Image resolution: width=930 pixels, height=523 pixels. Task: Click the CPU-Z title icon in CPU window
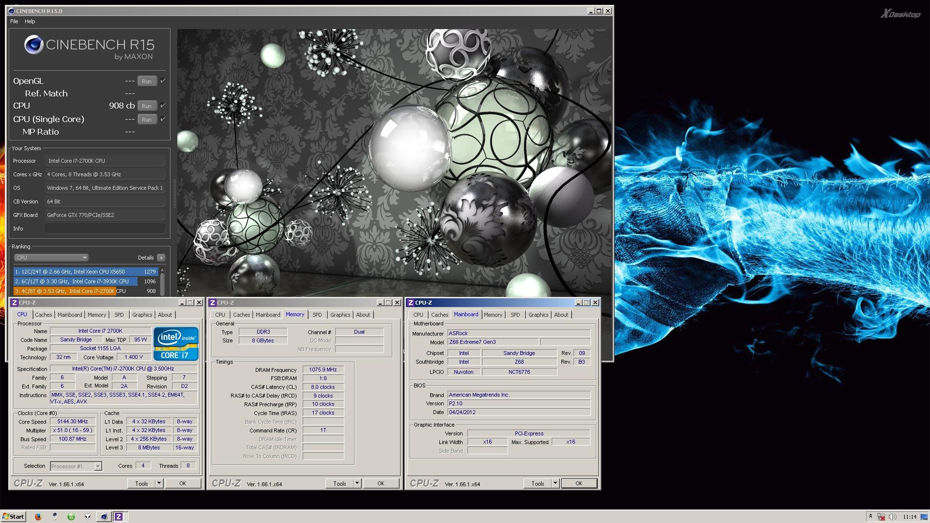click(15, 303)
